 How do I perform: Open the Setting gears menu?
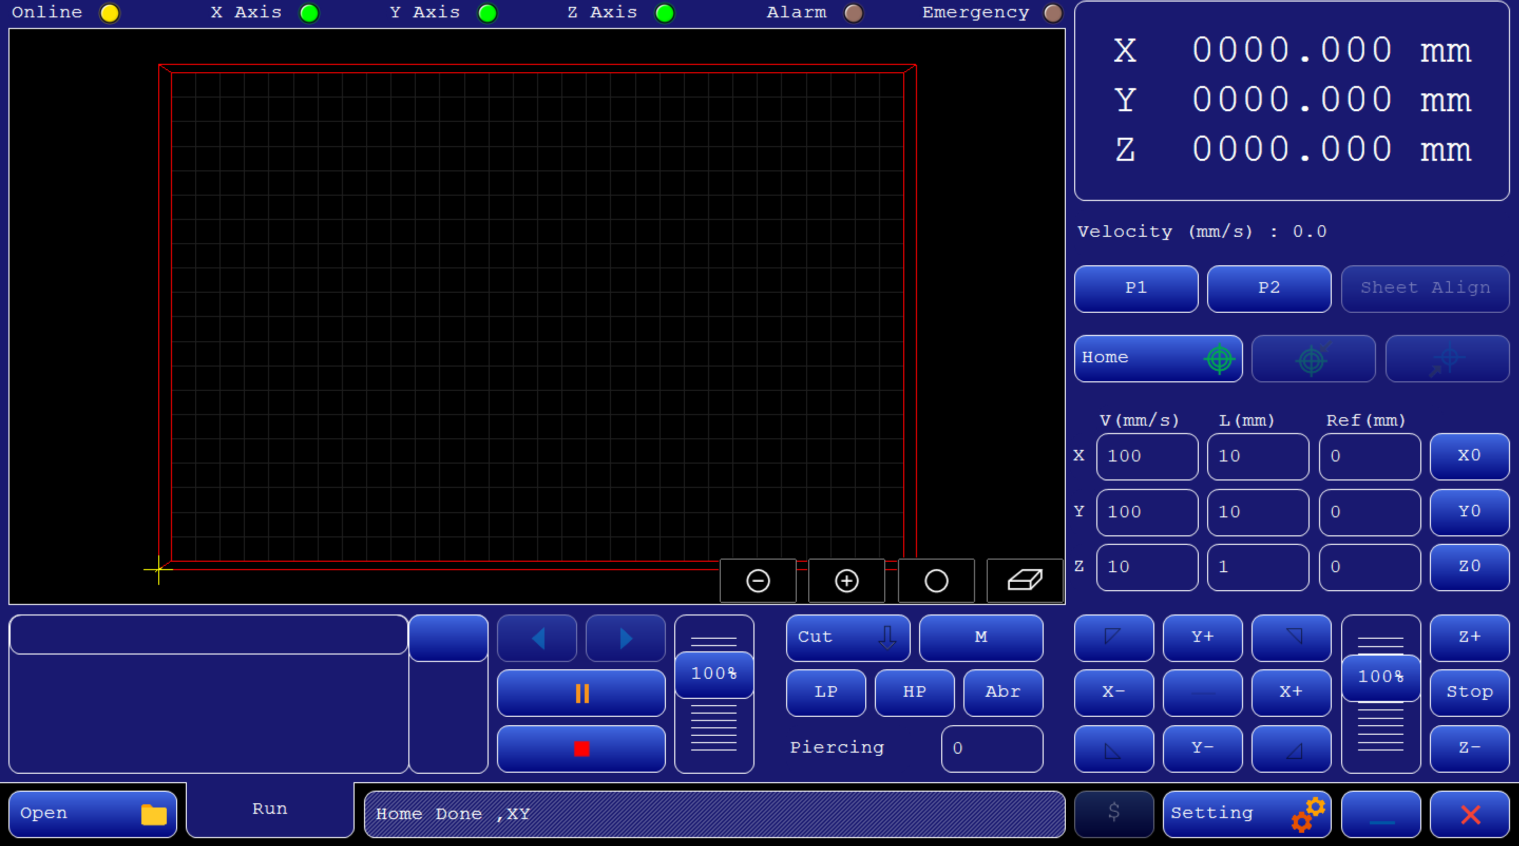[x=1247, y=814]
